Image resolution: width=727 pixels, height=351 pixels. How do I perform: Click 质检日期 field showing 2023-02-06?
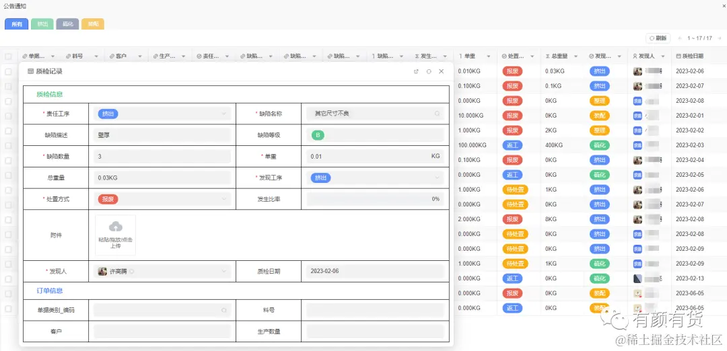(375, 272)
